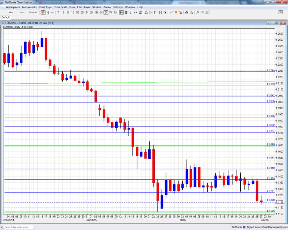Click the panel icon at toolbar right
288x230 pixels.
[281, 12]
